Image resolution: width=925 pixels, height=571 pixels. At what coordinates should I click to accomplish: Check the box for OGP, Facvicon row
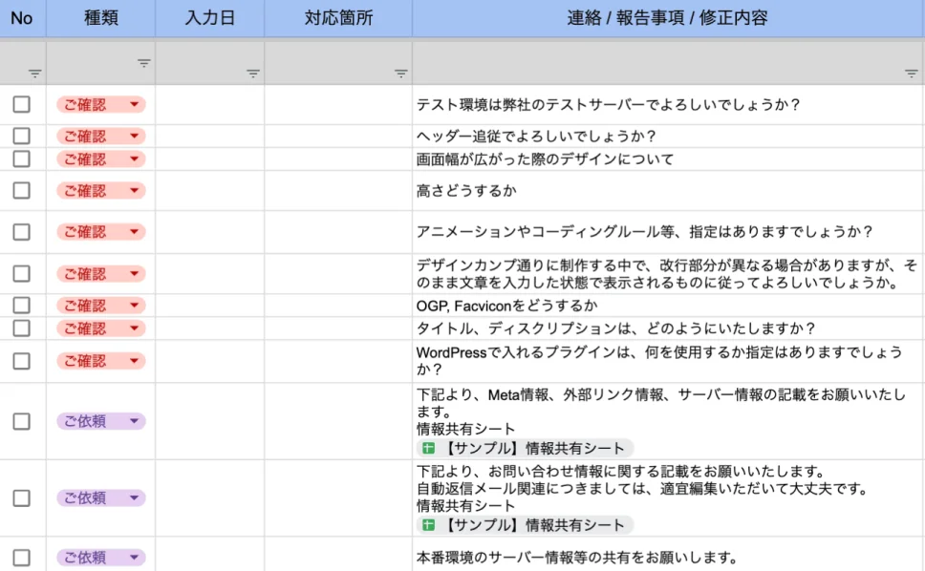22,306
